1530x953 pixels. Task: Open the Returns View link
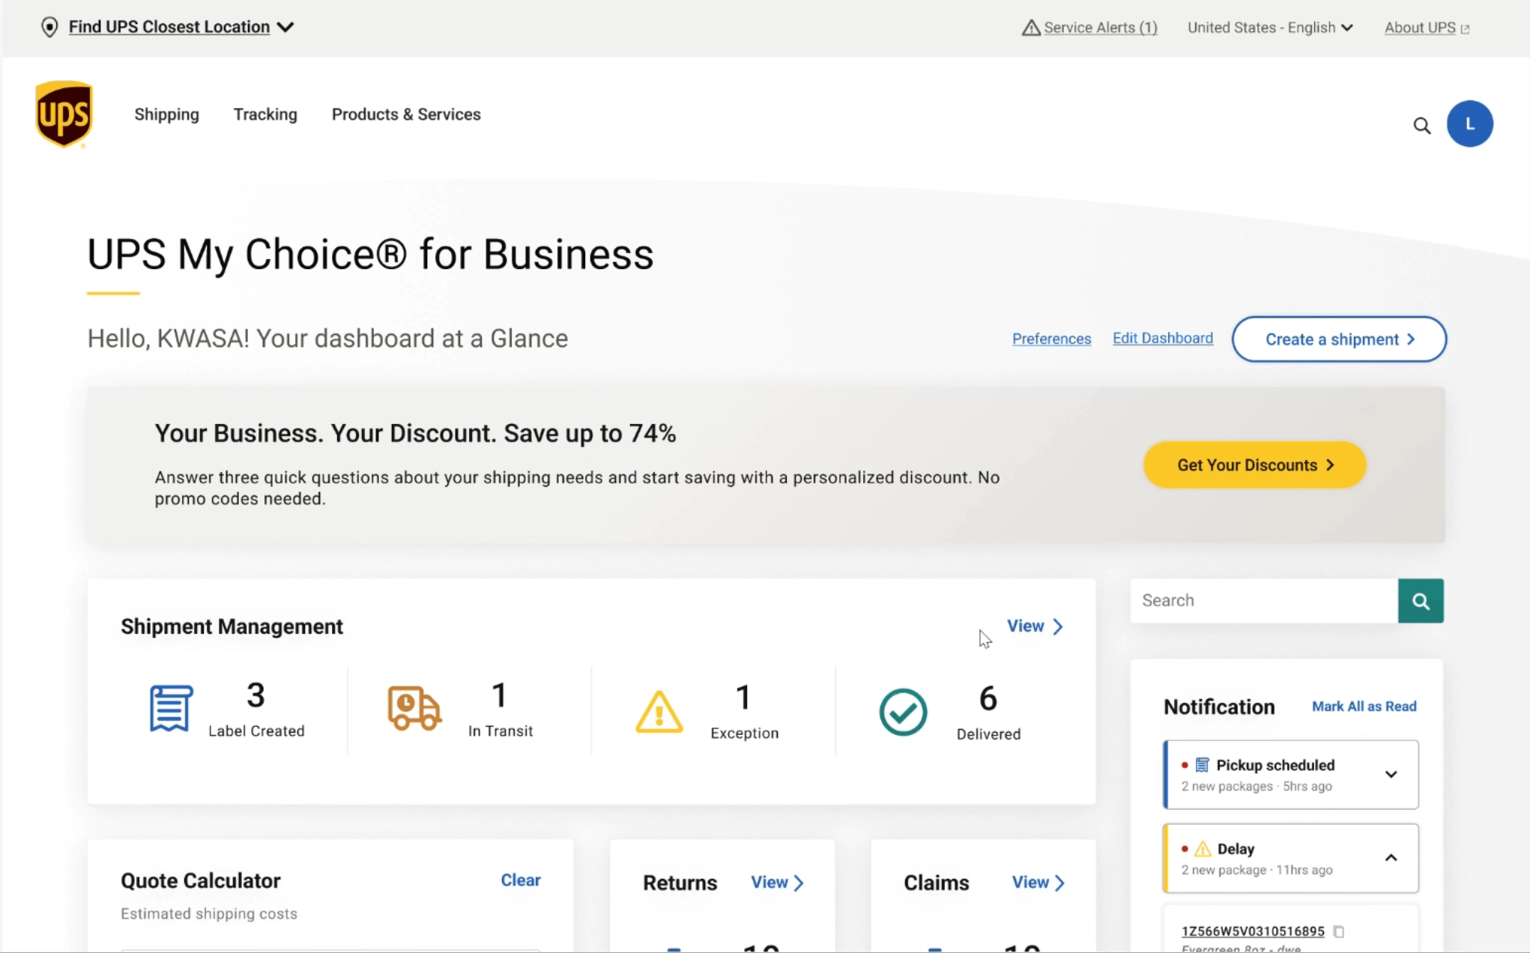pos(777,883)
